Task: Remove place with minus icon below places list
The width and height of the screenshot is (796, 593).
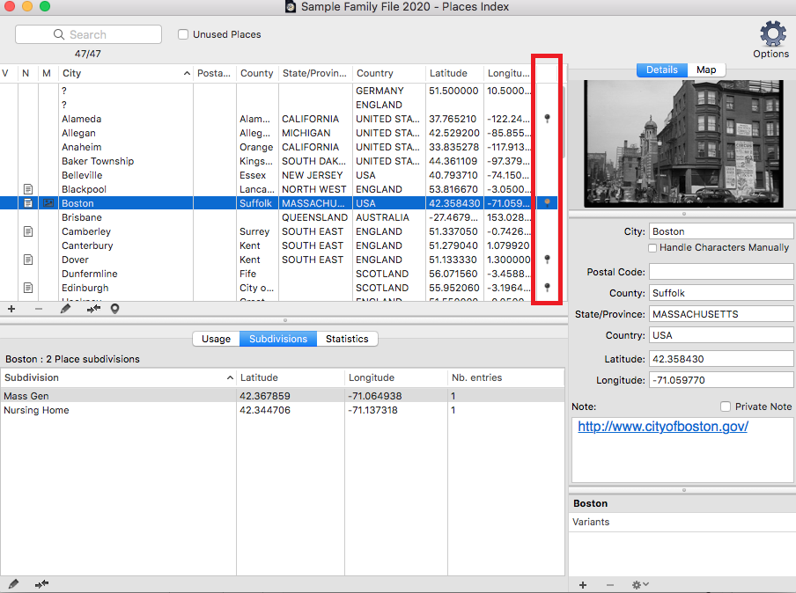Action: [x=39, y=309]
